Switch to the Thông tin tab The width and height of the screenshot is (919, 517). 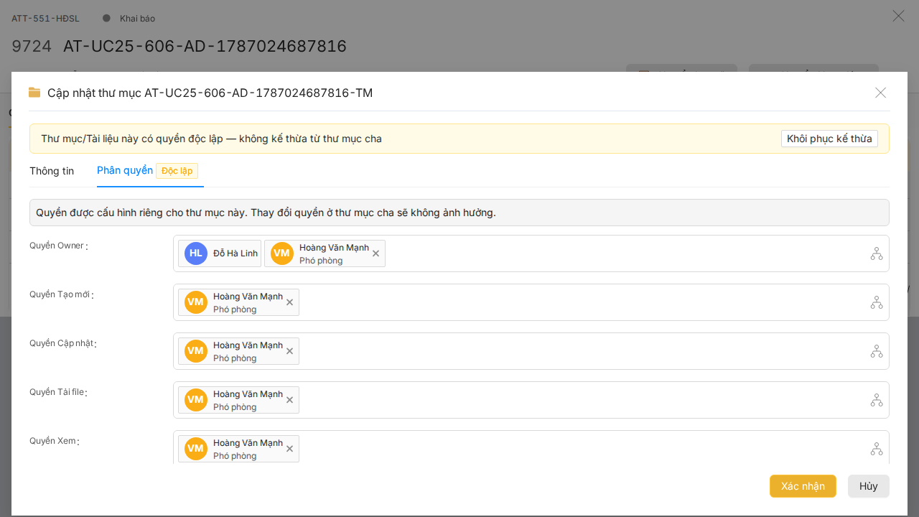point(52,171)
